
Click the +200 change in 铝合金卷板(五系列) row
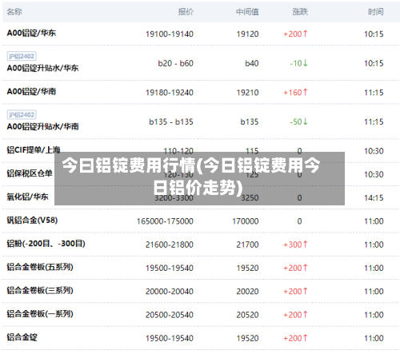click(295, 268)
